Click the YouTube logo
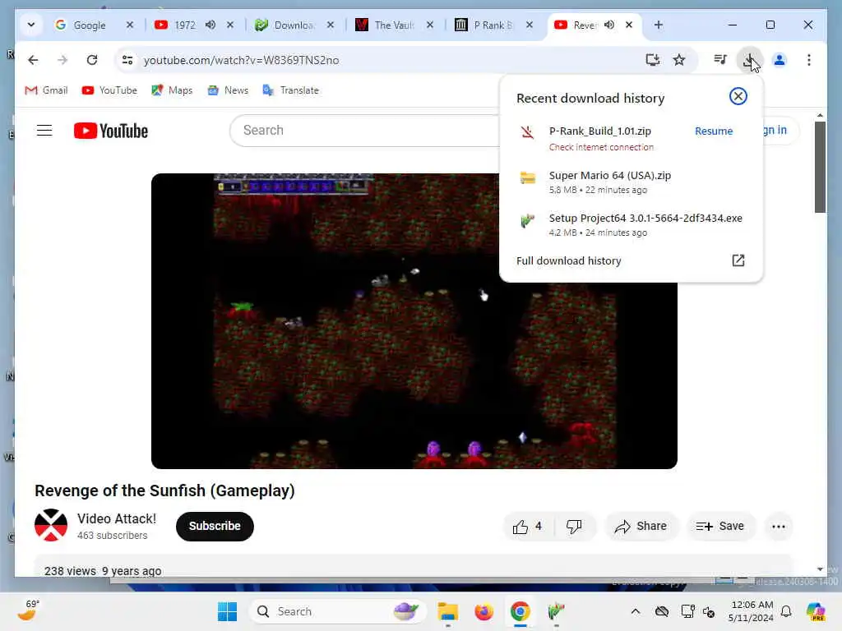Image resolution: width=842 pixels, height=631 pixels. [111, 131]
